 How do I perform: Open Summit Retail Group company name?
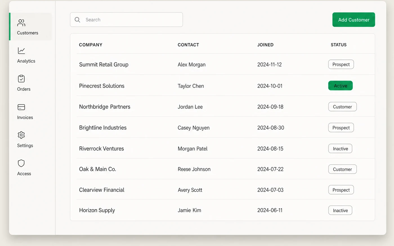click(x=104, y=65)
